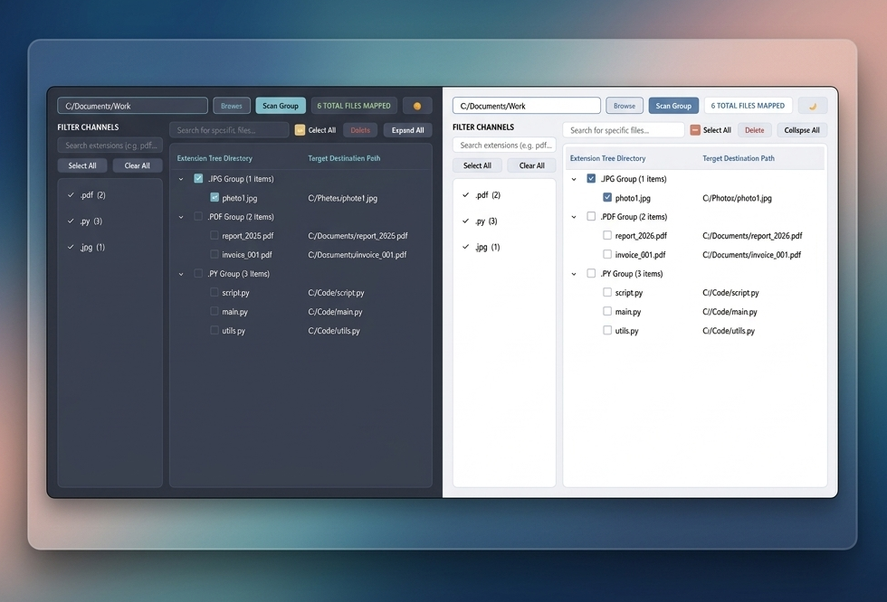887x602 pixels.
Task: Click Clear All button in dark panel
Action: [137, 165]
